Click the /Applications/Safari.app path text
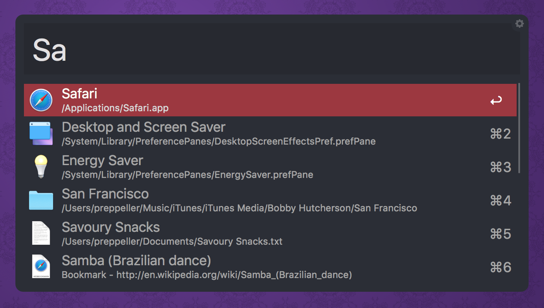The height and width of the screenshot is (308, 544). 115,108
